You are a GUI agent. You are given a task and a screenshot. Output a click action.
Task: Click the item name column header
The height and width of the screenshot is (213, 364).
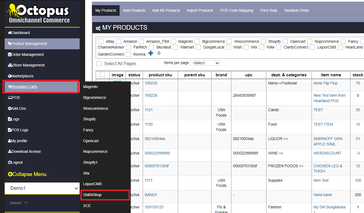(x=331, y=75)
